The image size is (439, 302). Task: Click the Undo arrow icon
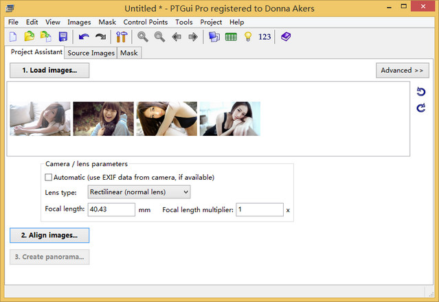[84, 36]
